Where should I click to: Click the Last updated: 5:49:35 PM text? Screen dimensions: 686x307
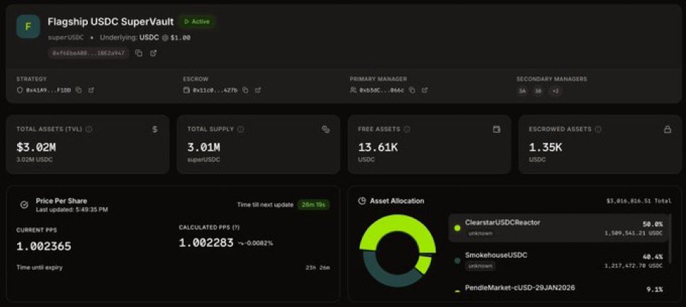(x=72, y=209)
